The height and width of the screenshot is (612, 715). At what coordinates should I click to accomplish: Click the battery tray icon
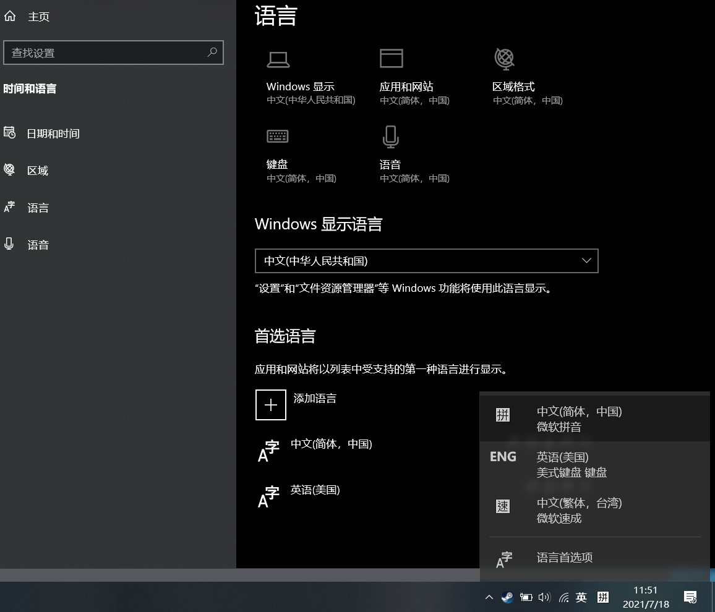[526, 597]
